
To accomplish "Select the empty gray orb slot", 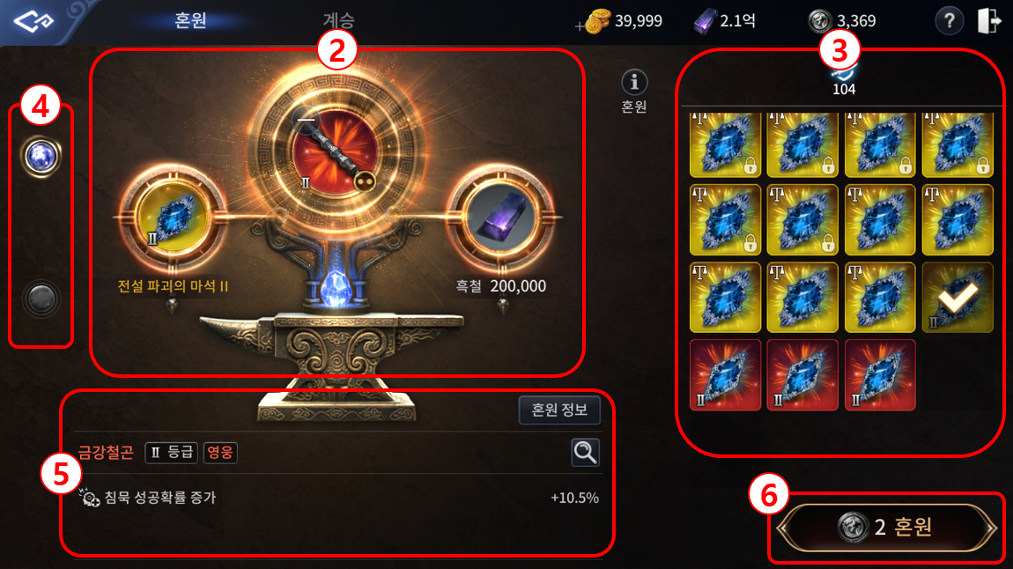I will 41,299.
